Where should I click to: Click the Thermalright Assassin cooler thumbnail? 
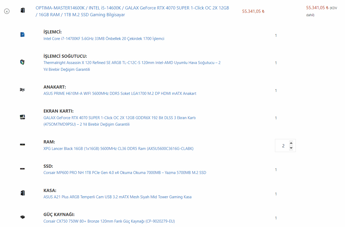[22, 62]
